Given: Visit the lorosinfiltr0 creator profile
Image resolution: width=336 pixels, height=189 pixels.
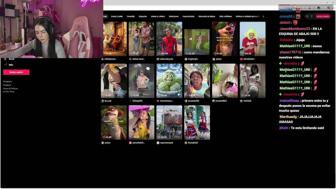Looking at the screenshot, I should pyautogui.click(x=219, y=101).
